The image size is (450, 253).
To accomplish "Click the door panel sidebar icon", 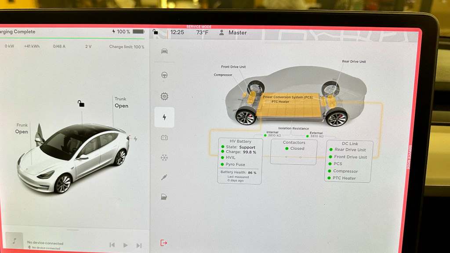I will 164,197.
